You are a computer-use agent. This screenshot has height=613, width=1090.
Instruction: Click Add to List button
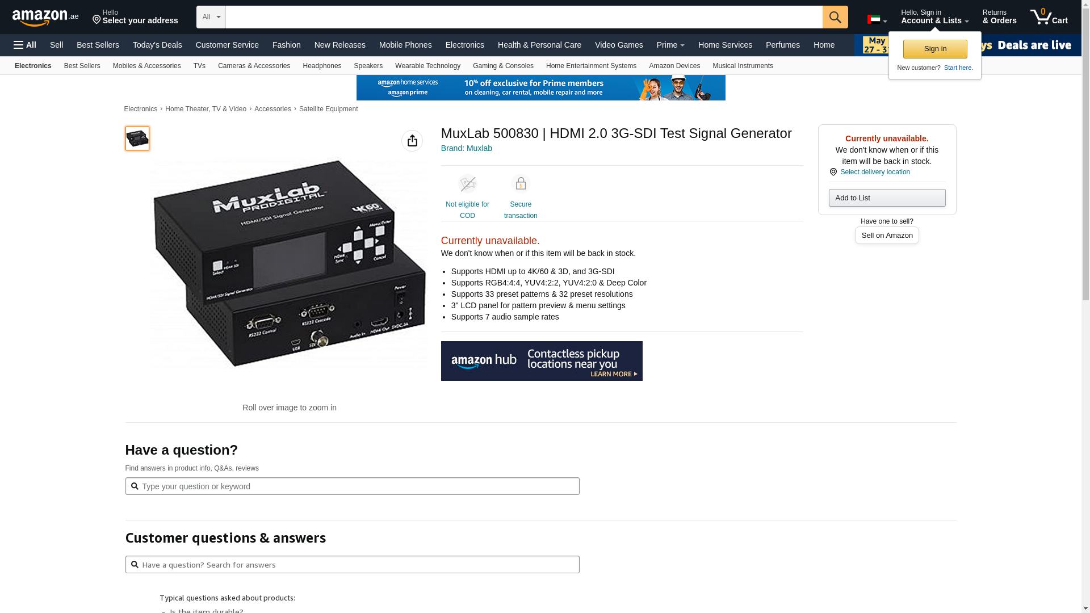pos(887,198)
